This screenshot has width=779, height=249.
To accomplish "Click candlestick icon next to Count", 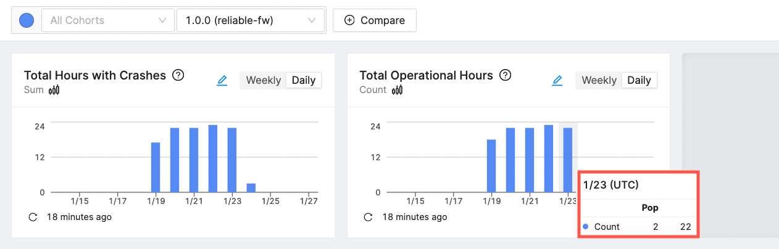I will click(x=397, y=90).
